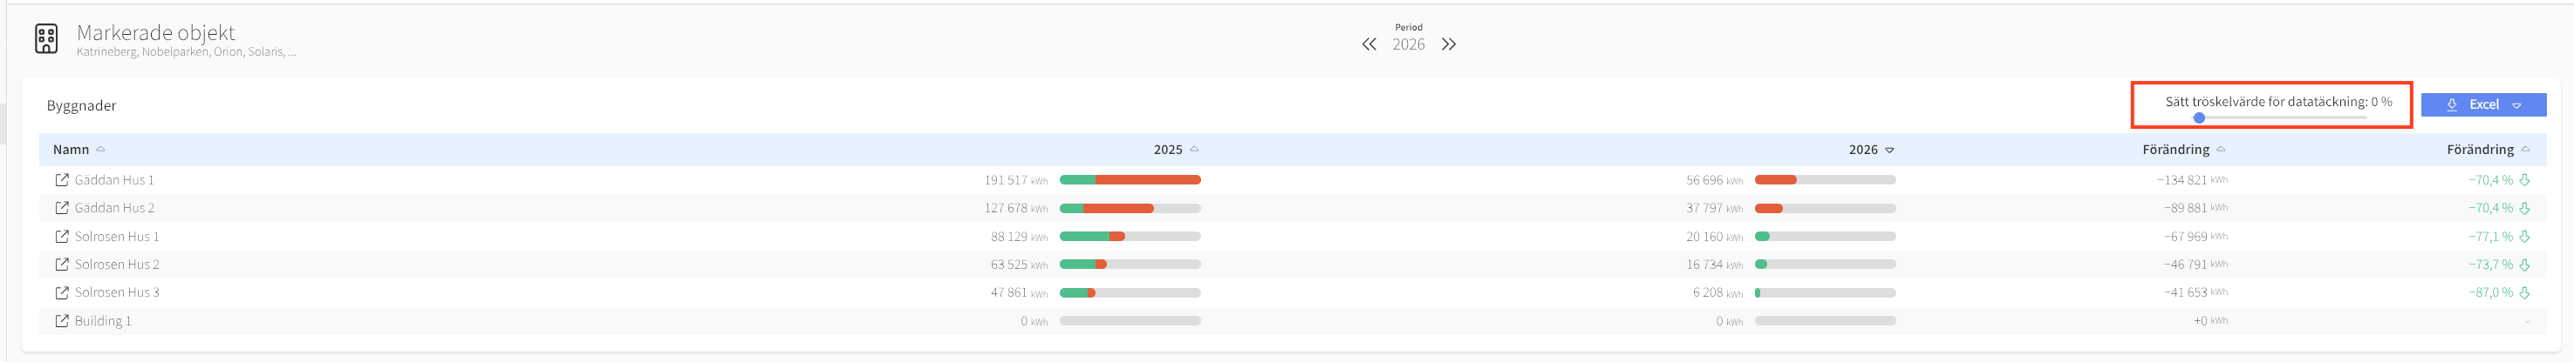Image resolution: width=2574 pixels, height=362 pixels.
Task: Open the Excel export dropdown arrow
Action: click(x=2516, y=105)
